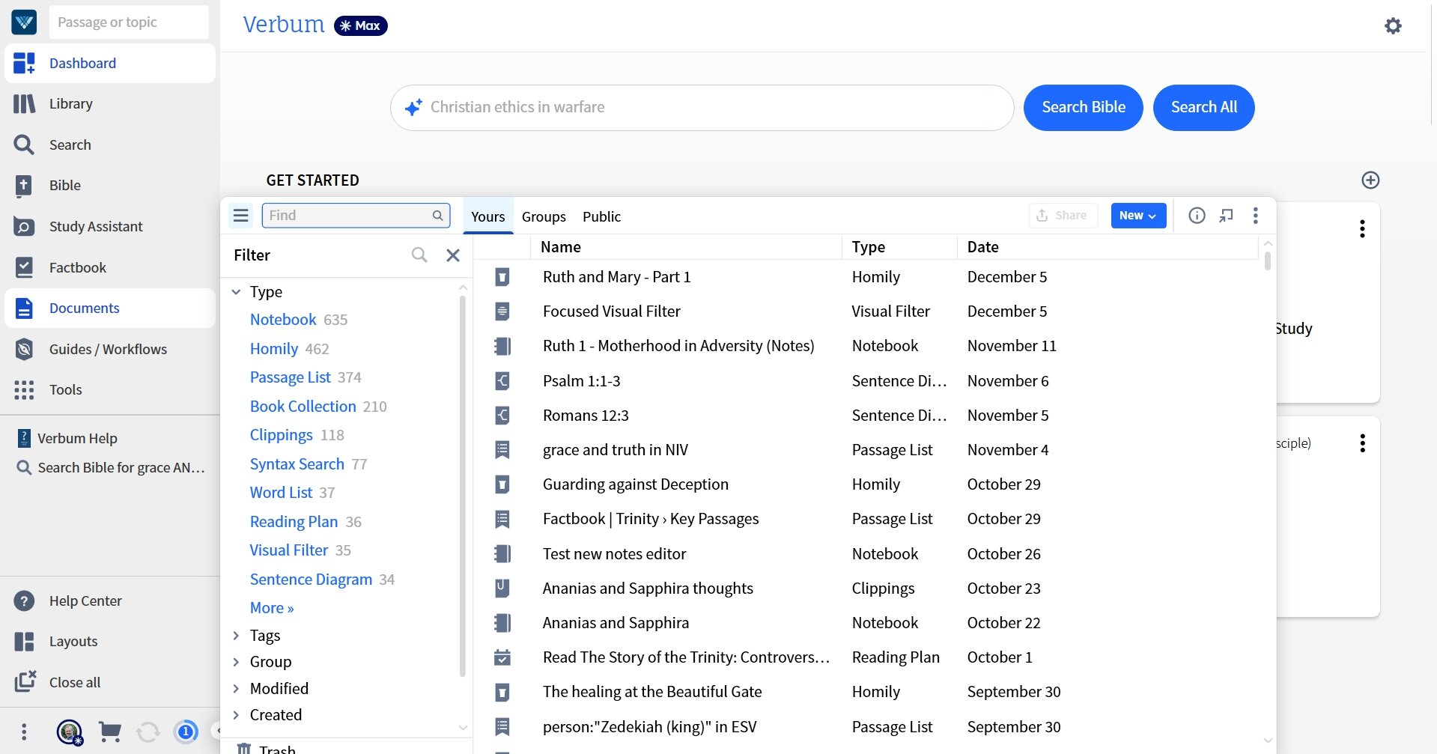The width and height of the screenshot is (1437, 754).
Task: Open the Help Center
Action: pyautogui.click(x=110, y=601)
